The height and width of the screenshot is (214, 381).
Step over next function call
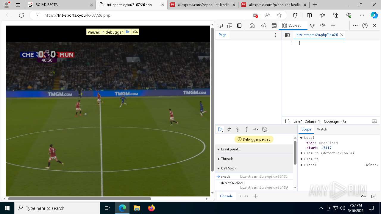click(229, 129)
